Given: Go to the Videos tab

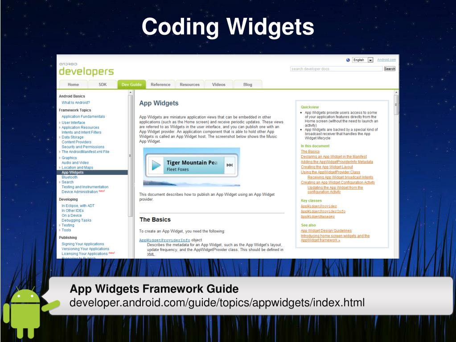Looking at the screenshot, I should 219,85.
